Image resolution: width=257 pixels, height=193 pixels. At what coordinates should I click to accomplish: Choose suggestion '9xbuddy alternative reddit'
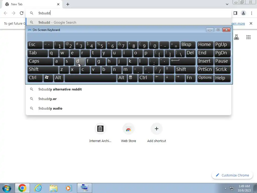(x=128, y=89)
